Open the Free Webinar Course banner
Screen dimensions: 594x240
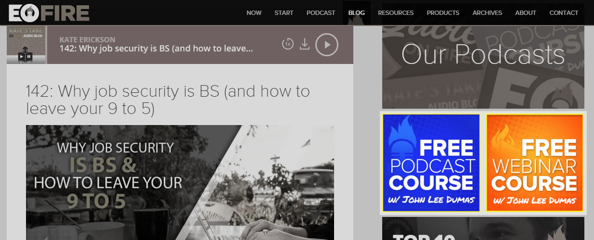(535, 163)
